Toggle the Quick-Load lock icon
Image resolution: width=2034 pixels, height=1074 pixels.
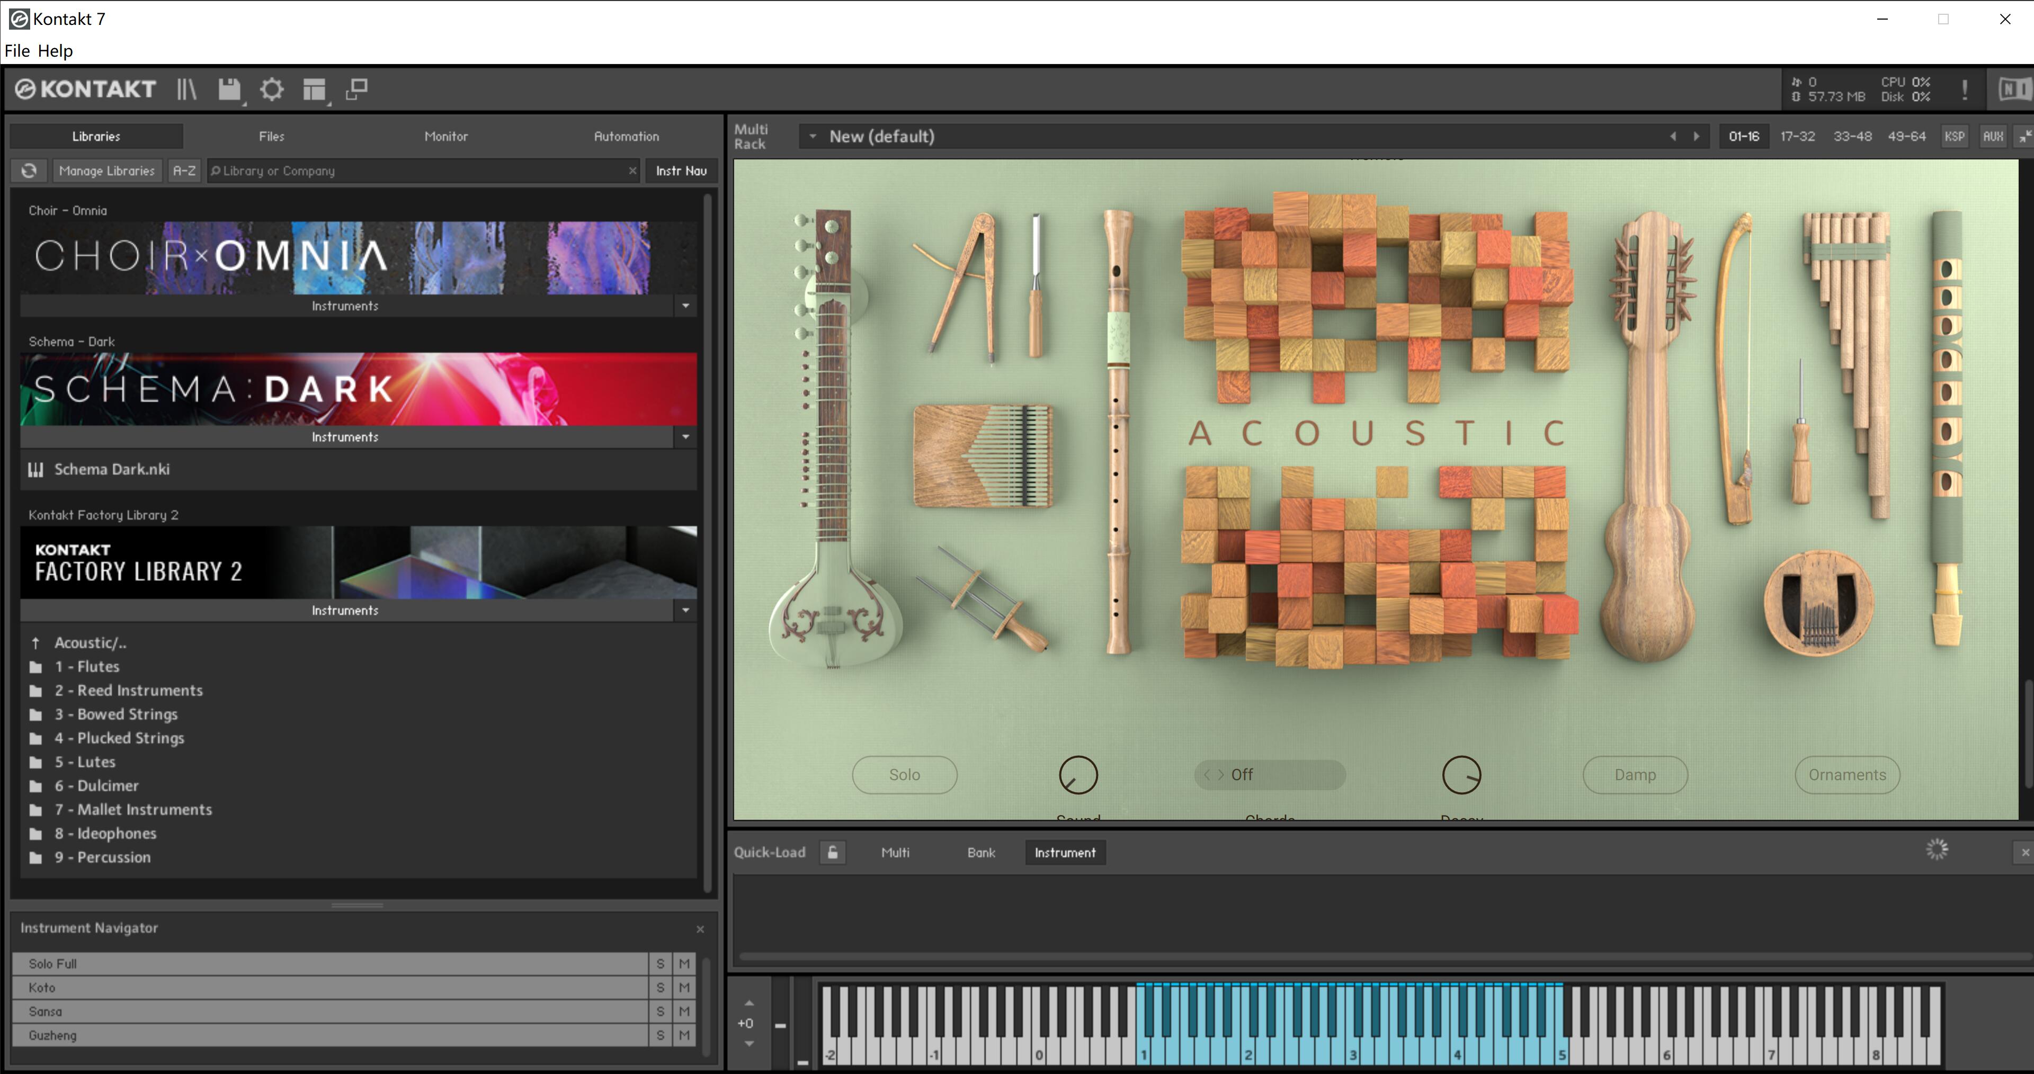[x=832, y=853]
